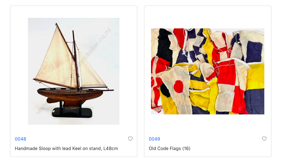
Task: Select the navy blue flag in top-right of photo
Action: [x=253, y=51]
